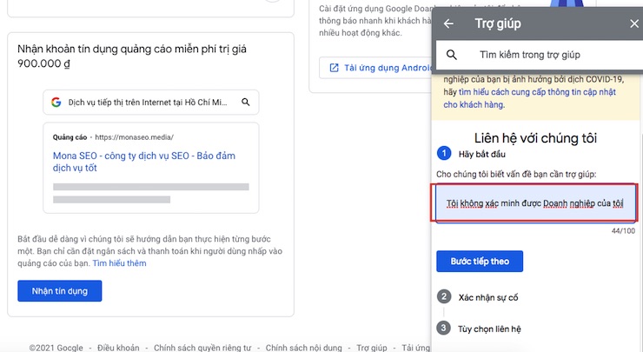Click the Hãy bắt đầu step heading

pos(482,154)
